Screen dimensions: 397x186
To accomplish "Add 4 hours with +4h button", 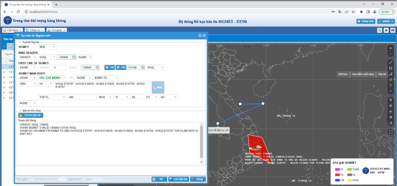I will [x=110, y=67].
